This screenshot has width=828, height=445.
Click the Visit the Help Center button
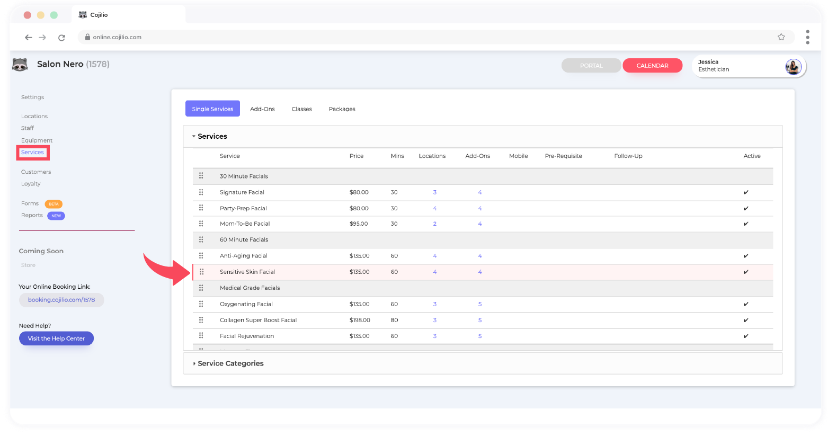(x=56, y=339)
